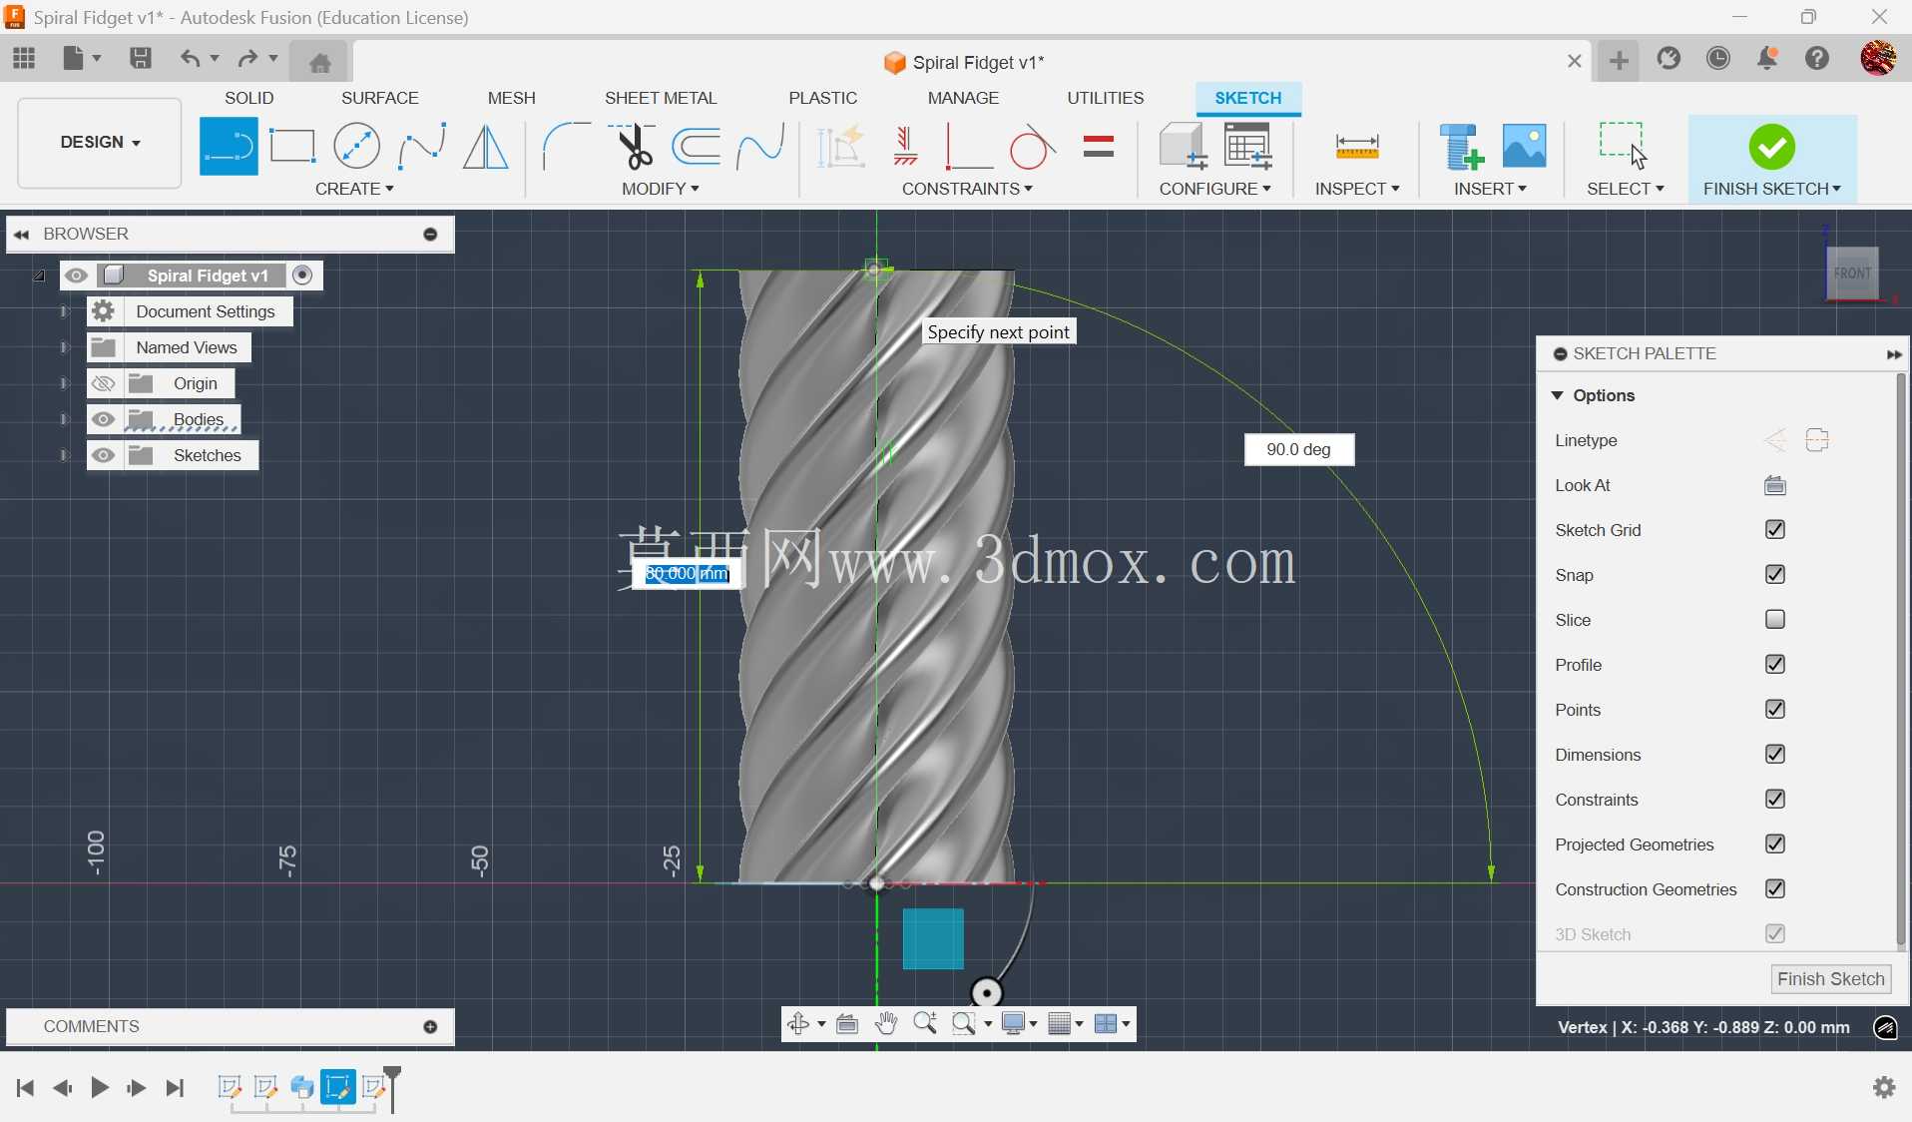Expand the CONSTRAINTS menu
Viewport: 1912px width, 1122px height.
coord(967,189)
